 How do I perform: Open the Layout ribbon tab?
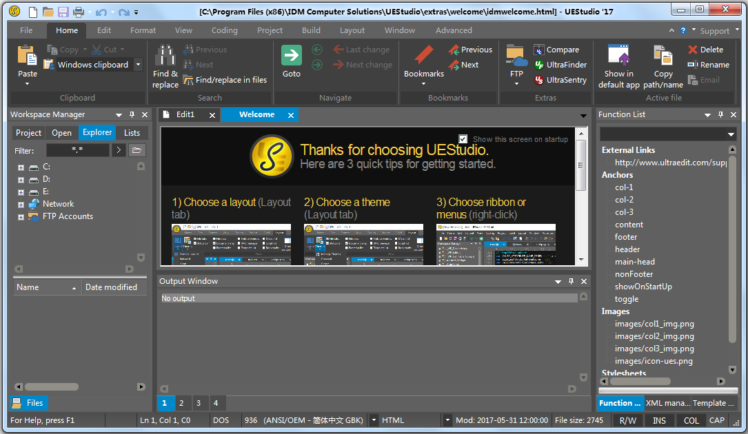[x=352, y=30]
